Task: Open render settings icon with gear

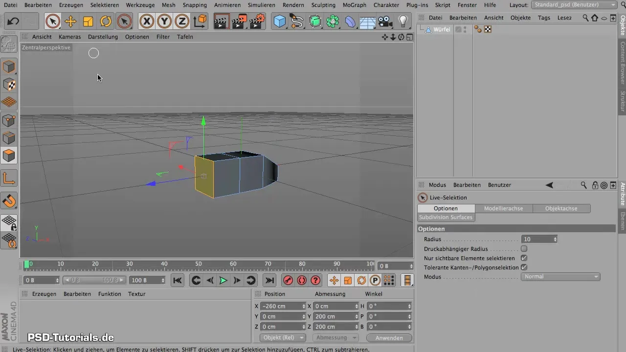Action: point(258,22)
